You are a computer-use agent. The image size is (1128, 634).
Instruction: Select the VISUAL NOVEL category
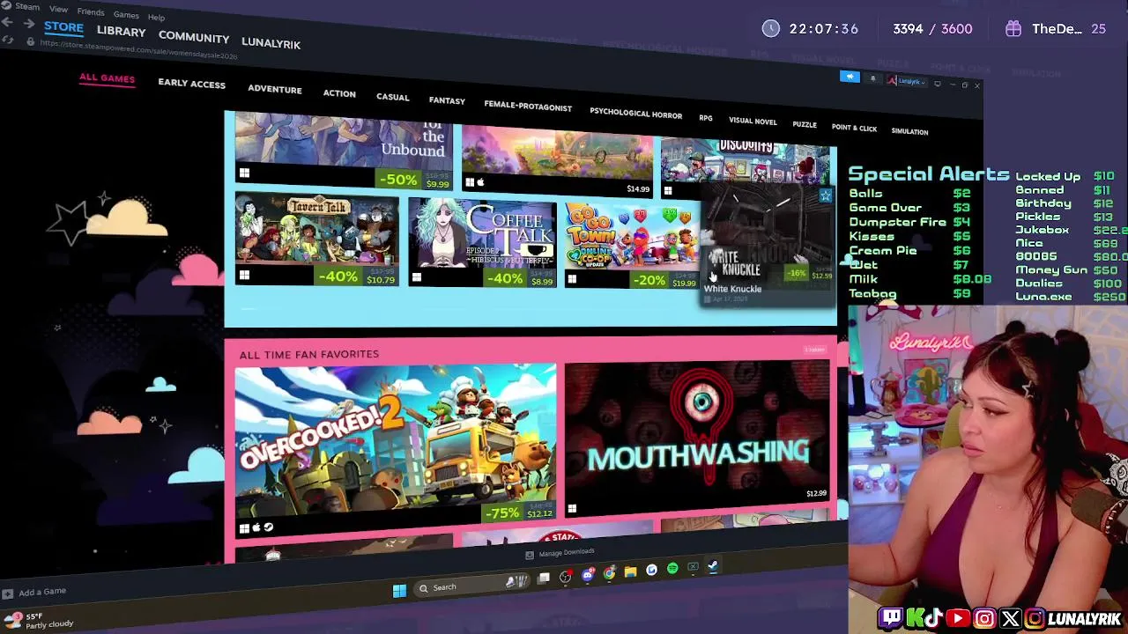pyautogui.click(x=753, y=122)
